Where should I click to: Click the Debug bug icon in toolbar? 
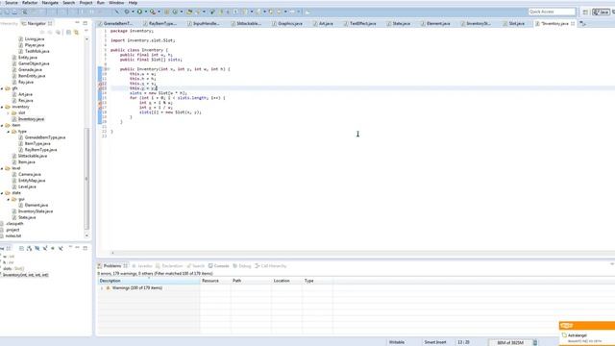point(127,12)
